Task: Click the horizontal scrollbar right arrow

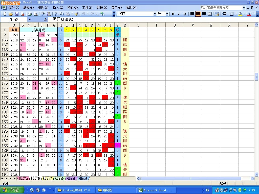Action: click(x=252, y=178)
